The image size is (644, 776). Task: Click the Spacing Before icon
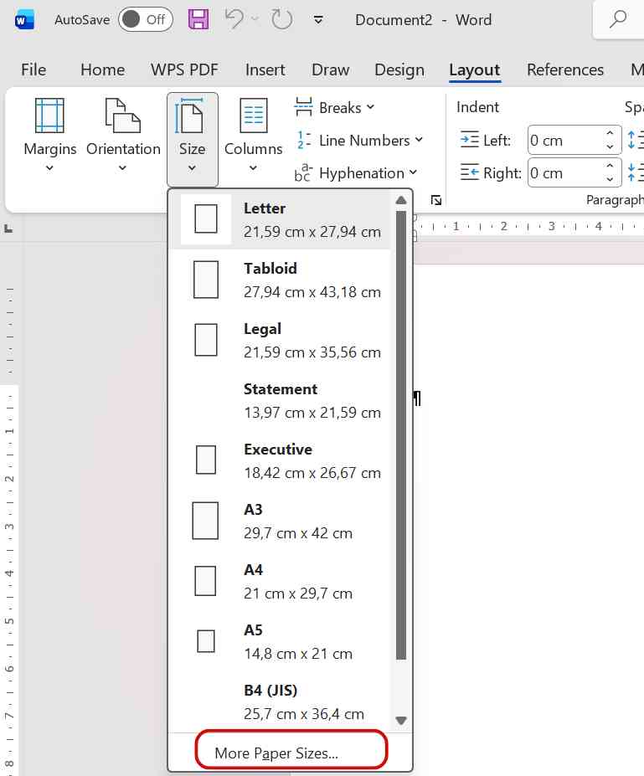click(635, 140)
